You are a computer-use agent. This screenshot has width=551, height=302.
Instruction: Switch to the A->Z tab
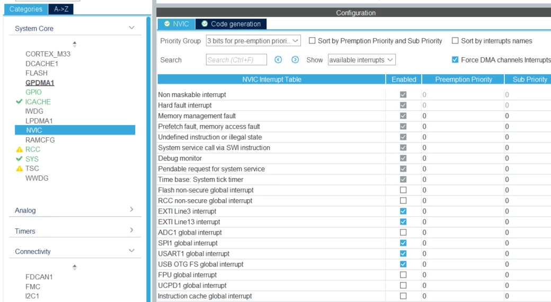tap(61, 9)
